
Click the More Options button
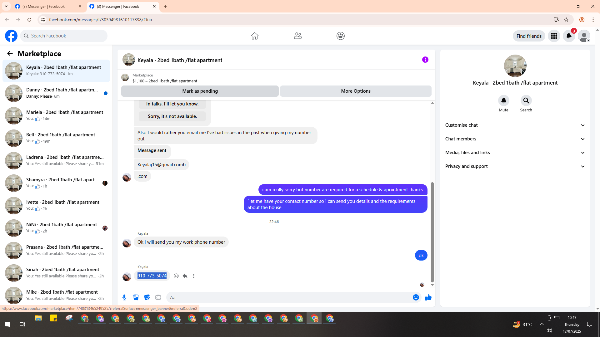click(x=356, y=91)
